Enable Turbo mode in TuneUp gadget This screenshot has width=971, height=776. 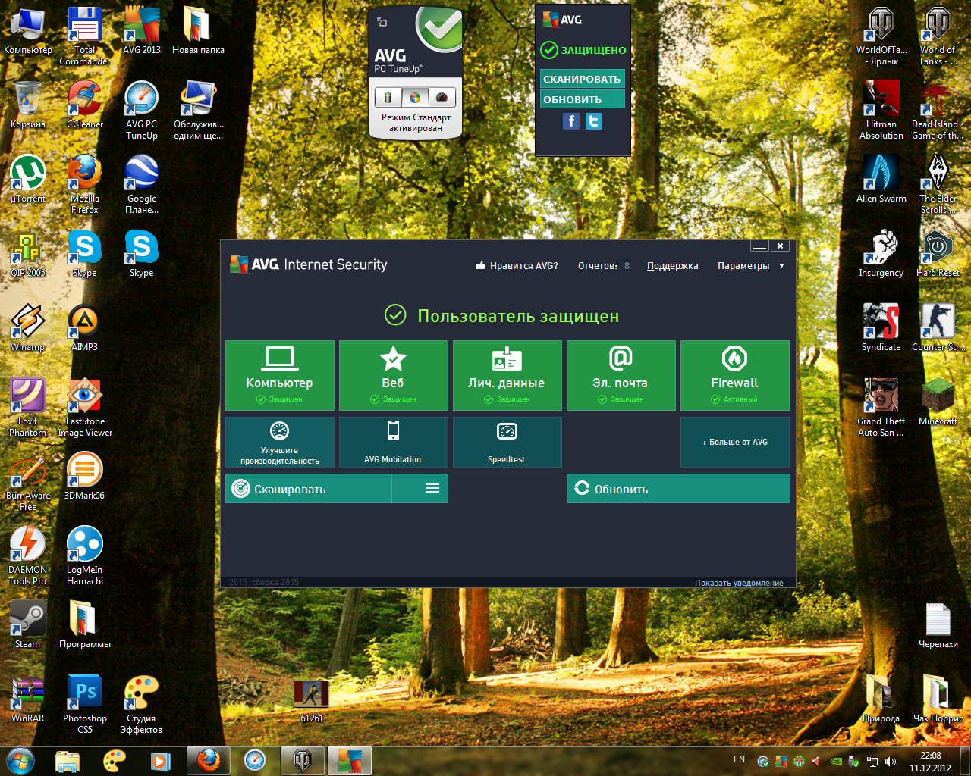[442, 98]
